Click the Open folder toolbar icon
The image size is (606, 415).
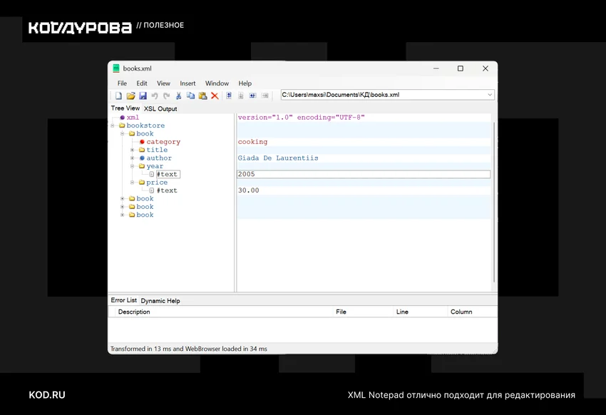pyautogui.click(x=130, y=96)
